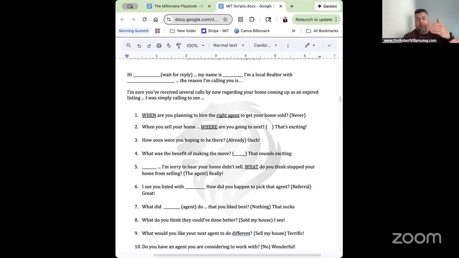Click the text 'I'm a local Realtor with'

point(268,75)
